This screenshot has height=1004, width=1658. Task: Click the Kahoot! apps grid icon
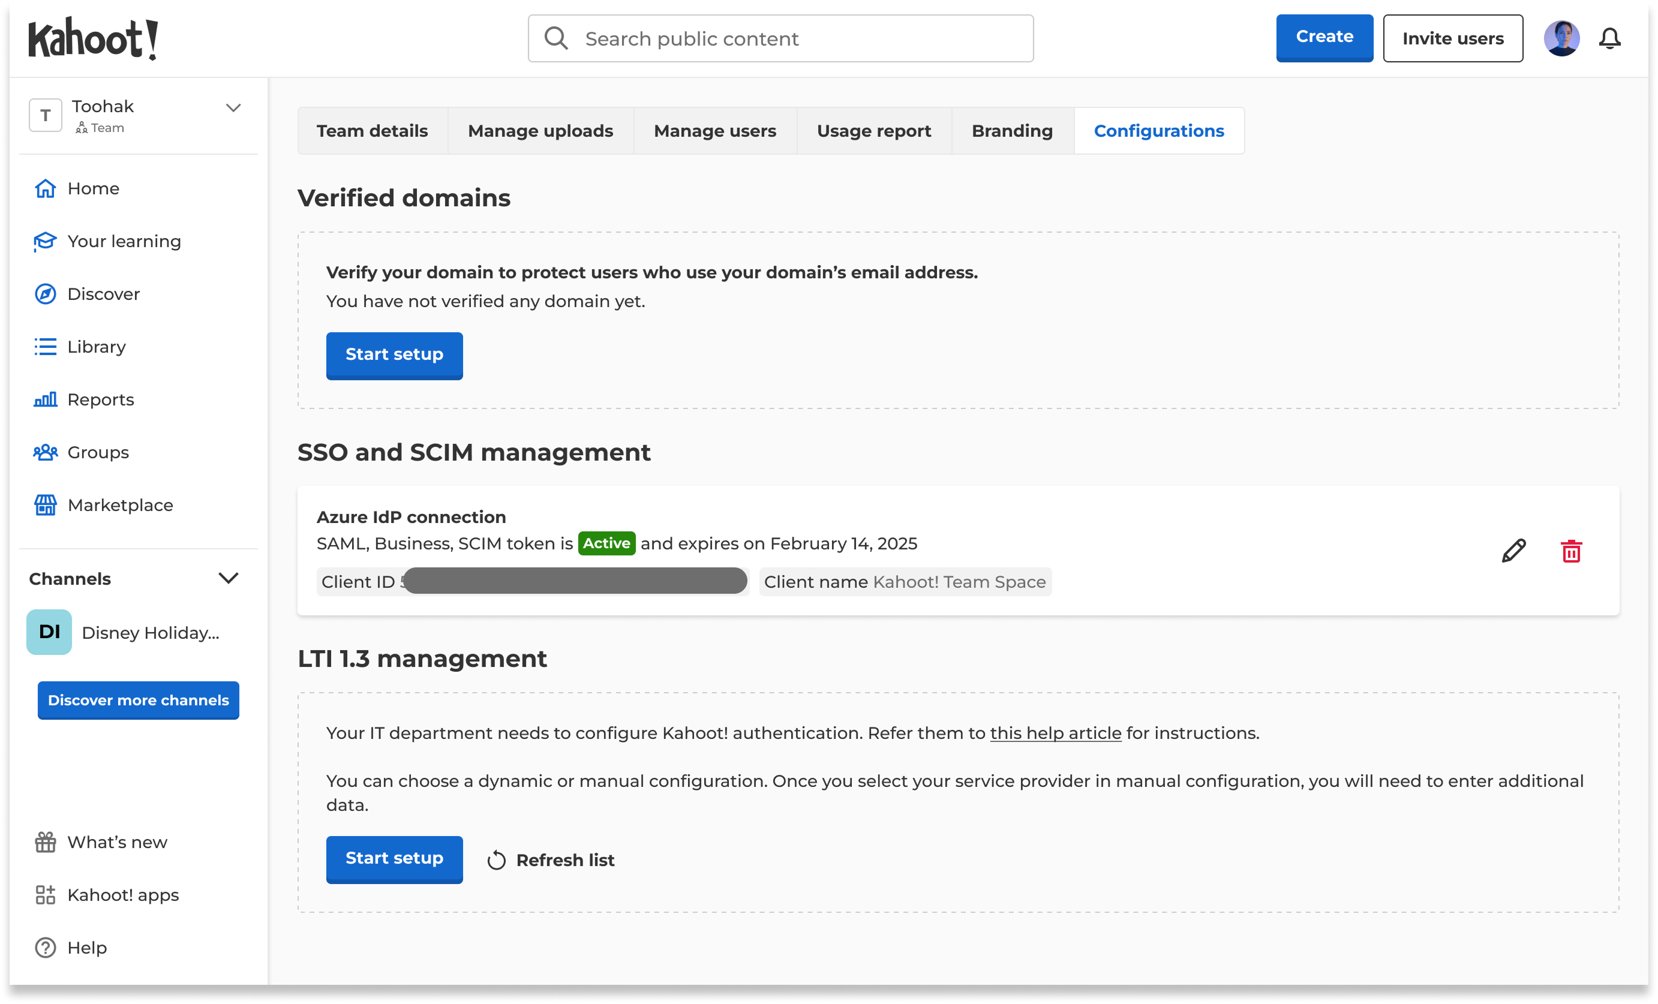click(x=45, y=894)
